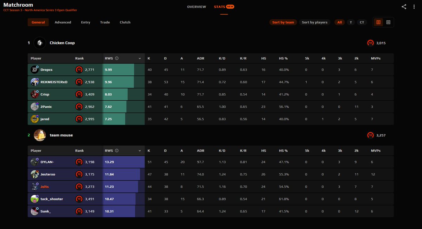
Task: Open DYLAN- player avatar
Action: (x=34, y=162)
